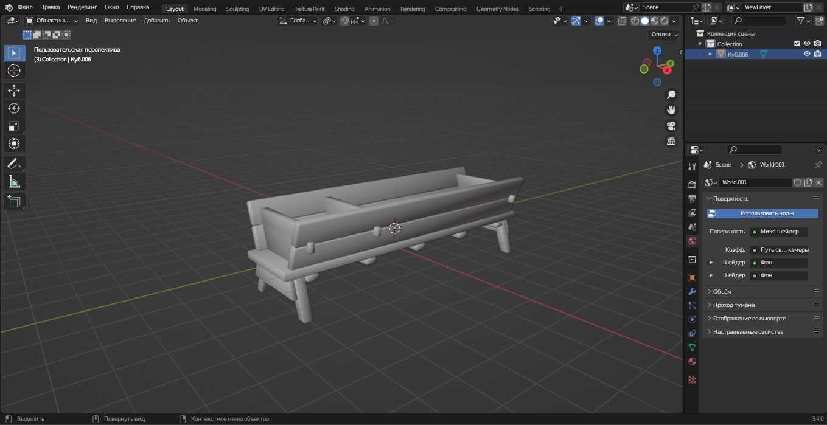Disable Collection in renders camera icon
827x425 pixels.
pyautogui.click(x=817, y=44)
